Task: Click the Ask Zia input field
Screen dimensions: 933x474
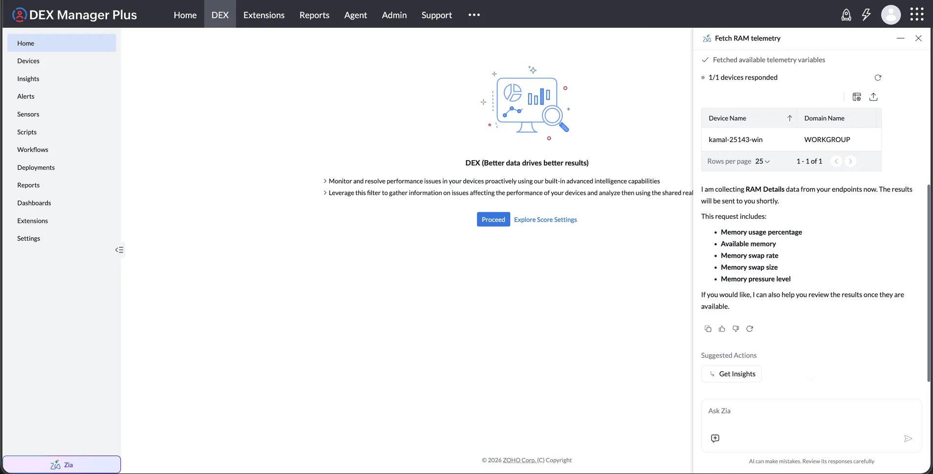Action: pyautogui.click(x=811, y=412)
